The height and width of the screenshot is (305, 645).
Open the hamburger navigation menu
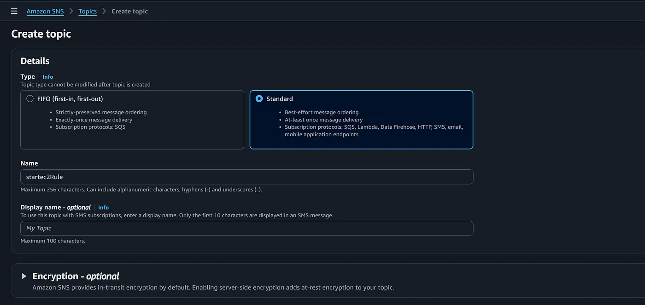[x=14, y=11]
